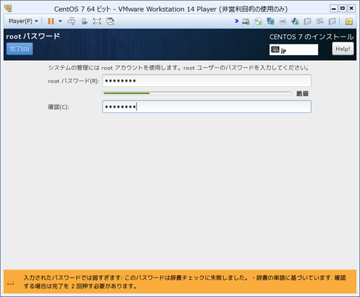Viewport: 360px width, 297px height.
Task: Open the Help! button
Action: point(343,49)
